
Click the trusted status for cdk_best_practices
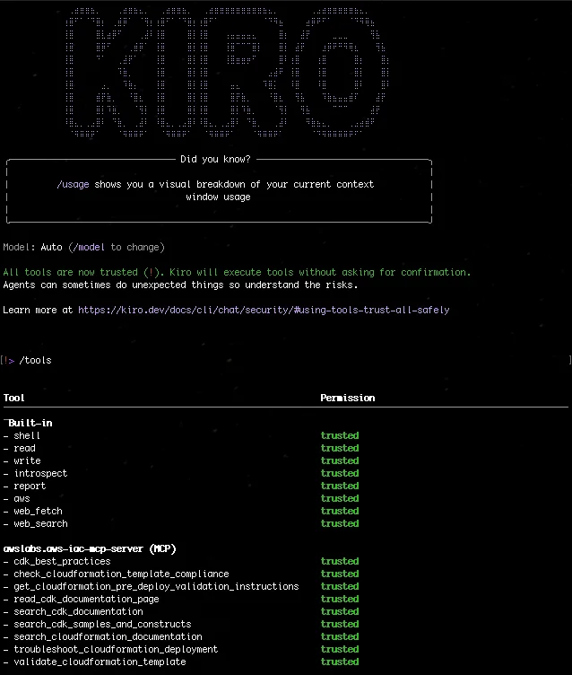coord(340,561)
